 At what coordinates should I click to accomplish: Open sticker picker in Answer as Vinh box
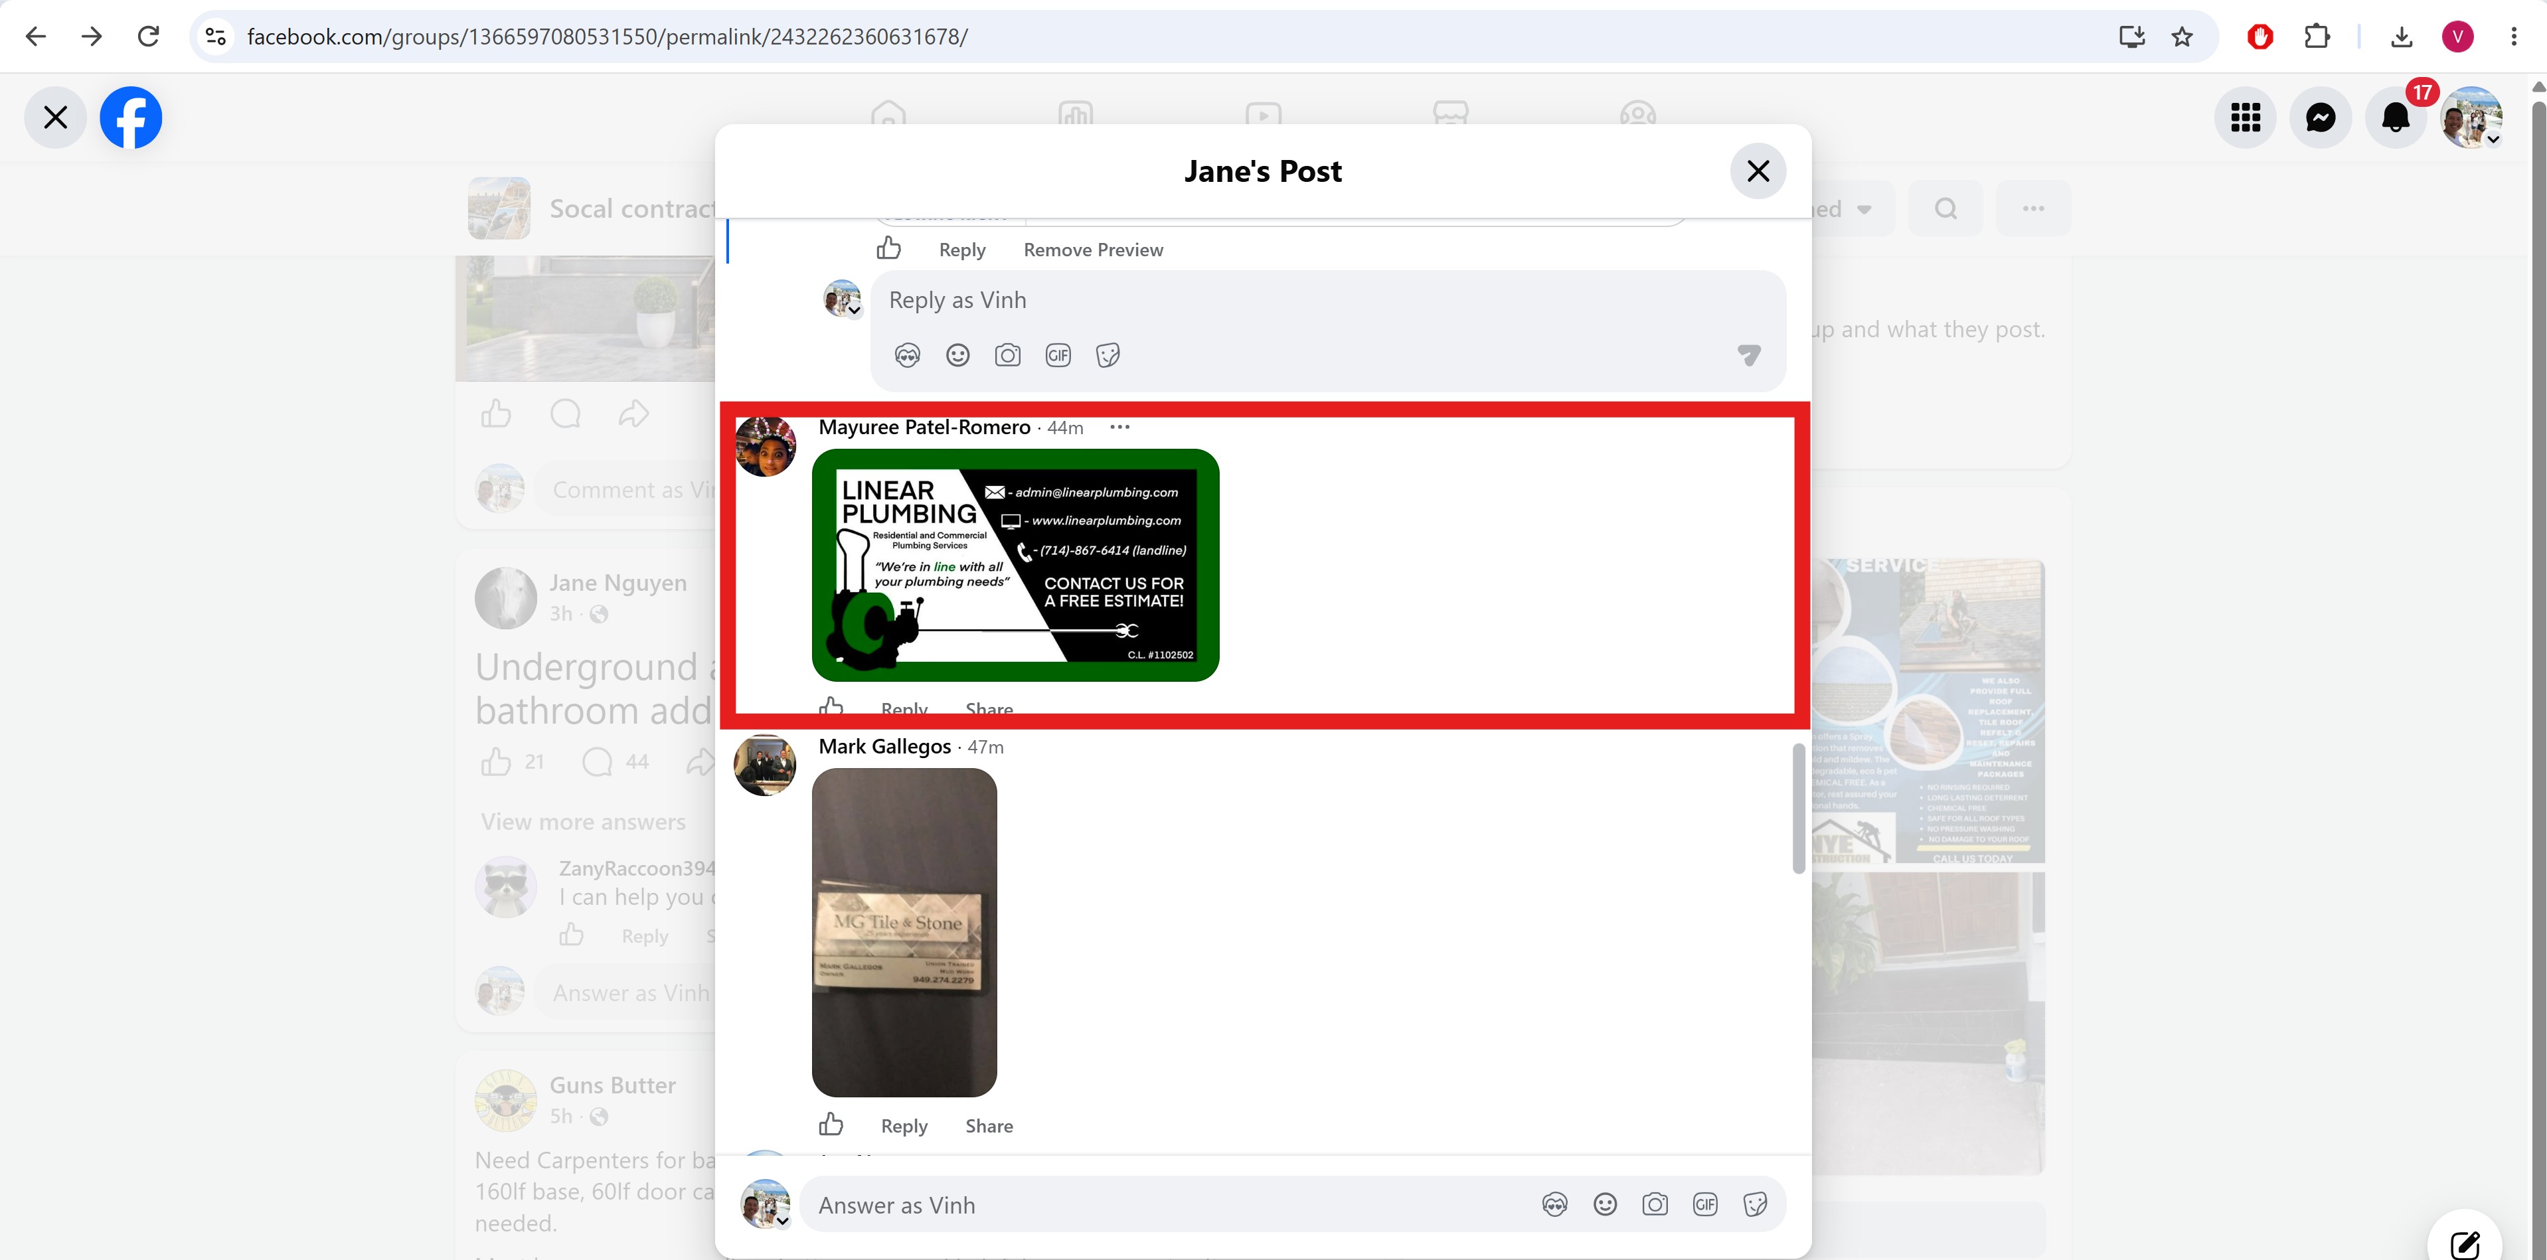1755,1205
